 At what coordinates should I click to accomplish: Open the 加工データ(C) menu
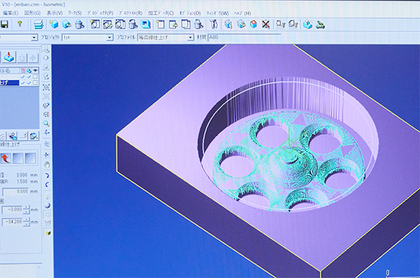click(x=161, y=13)
